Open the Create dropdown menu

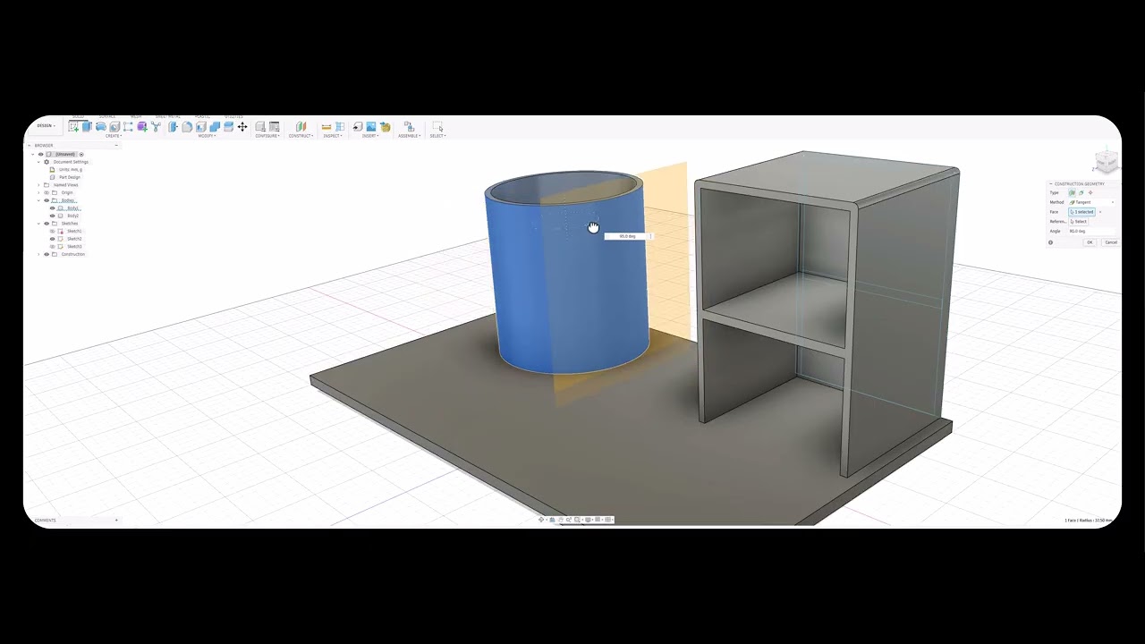[x=113, y=136]
